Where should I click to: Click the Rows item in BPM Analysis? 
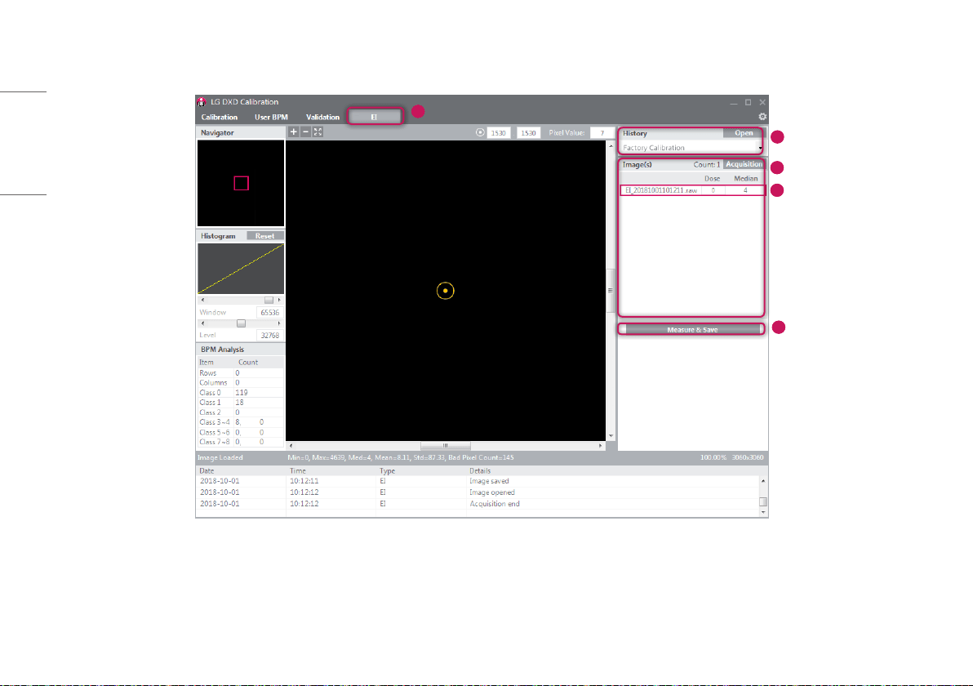240,373
